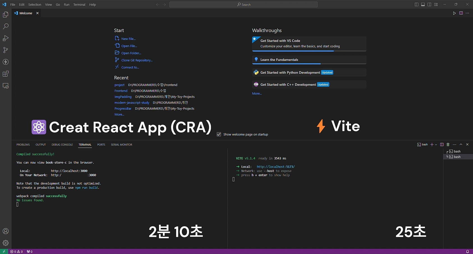473x254 pixels.
Task: Open the Terminal menu
Action: 79,4
